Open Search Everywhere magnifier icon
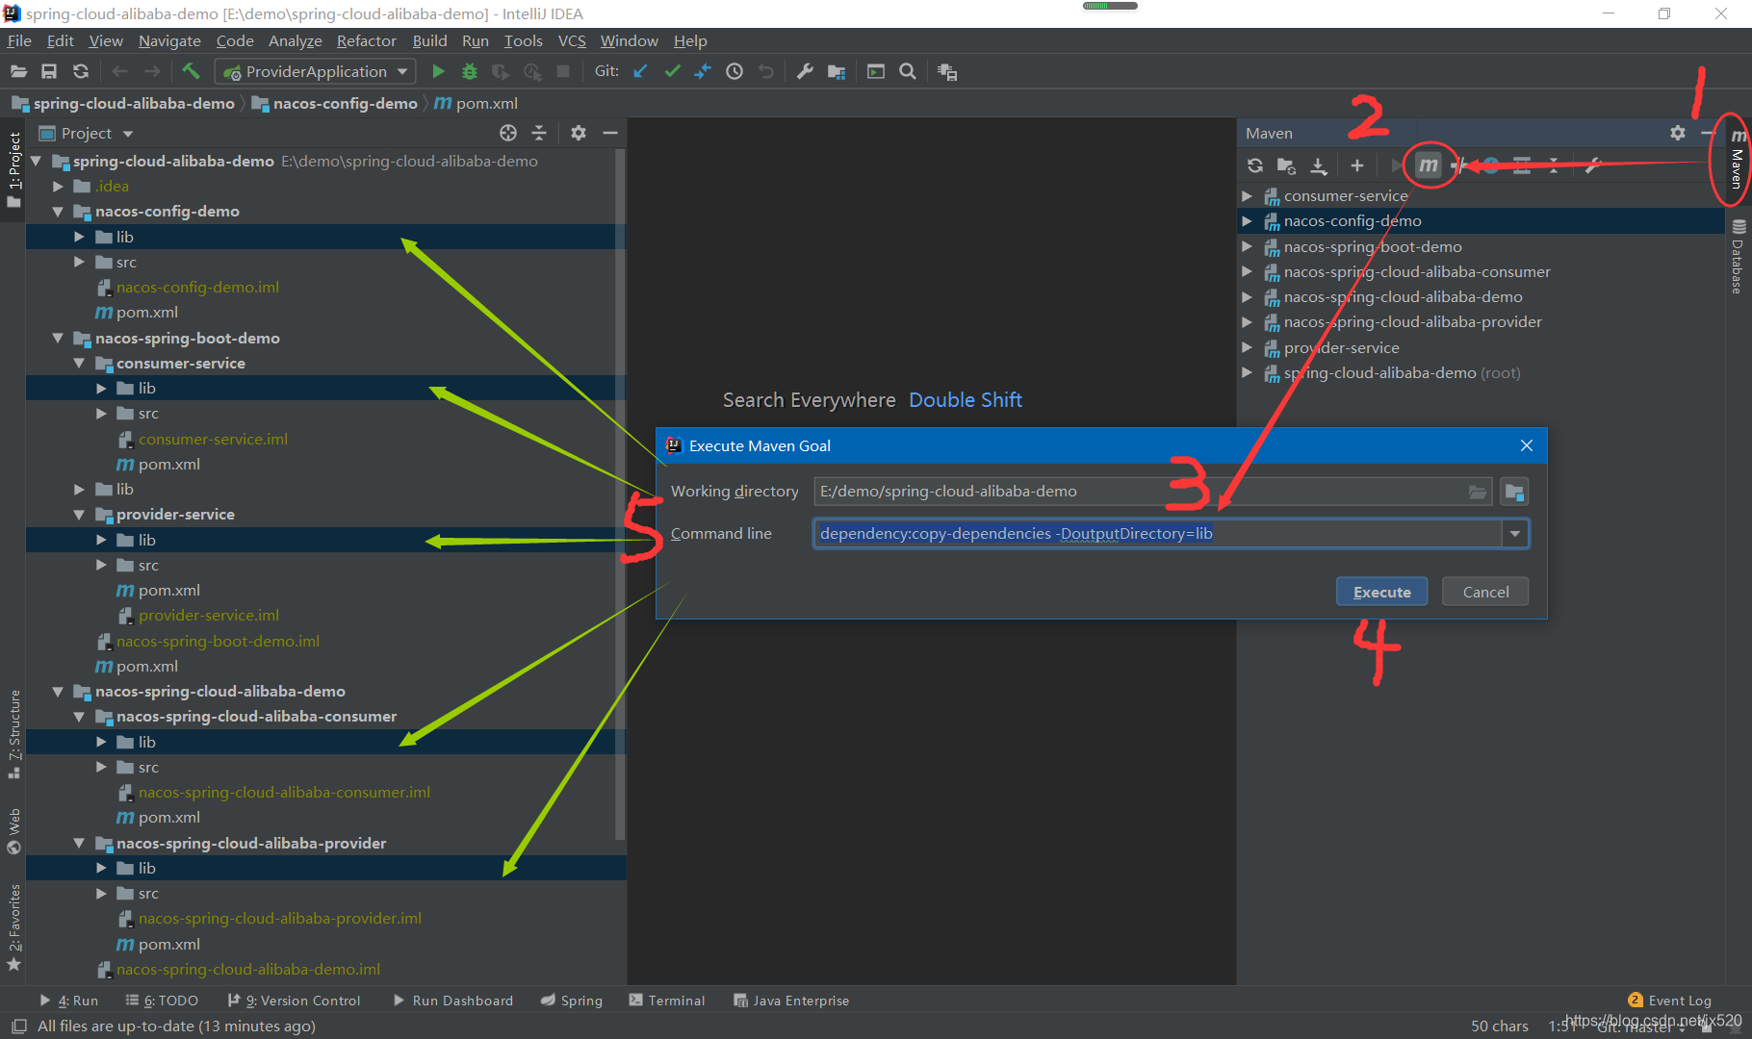Screen dimensions: 1752x1039 907,71
